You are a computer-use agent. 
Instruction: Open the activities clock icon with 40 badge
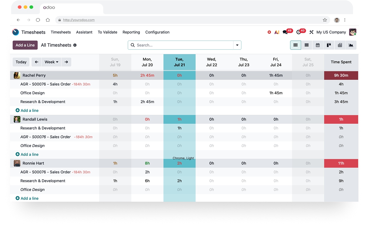coord(301,32)
